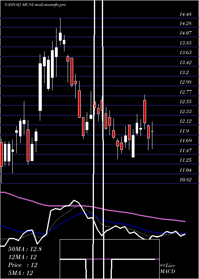Image resolution: width=199 pixels, height=279 pixels.
Task: Select the 12.98 price axis label
Action: point(185,82)
